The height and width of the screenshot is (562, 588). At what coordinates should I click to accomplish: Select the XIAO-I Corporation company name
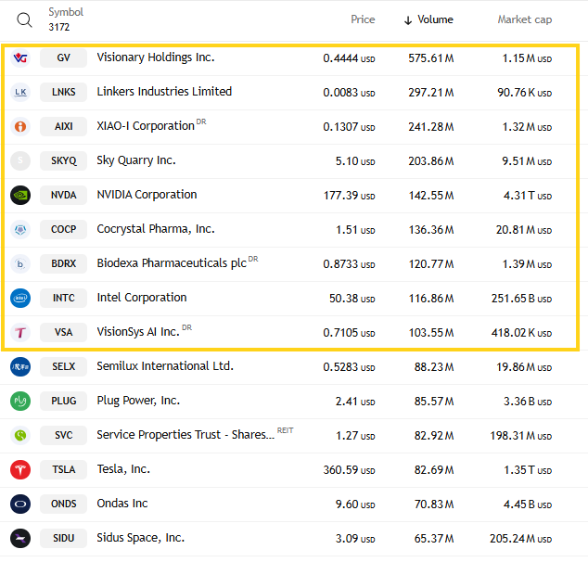tap(146, 126)
